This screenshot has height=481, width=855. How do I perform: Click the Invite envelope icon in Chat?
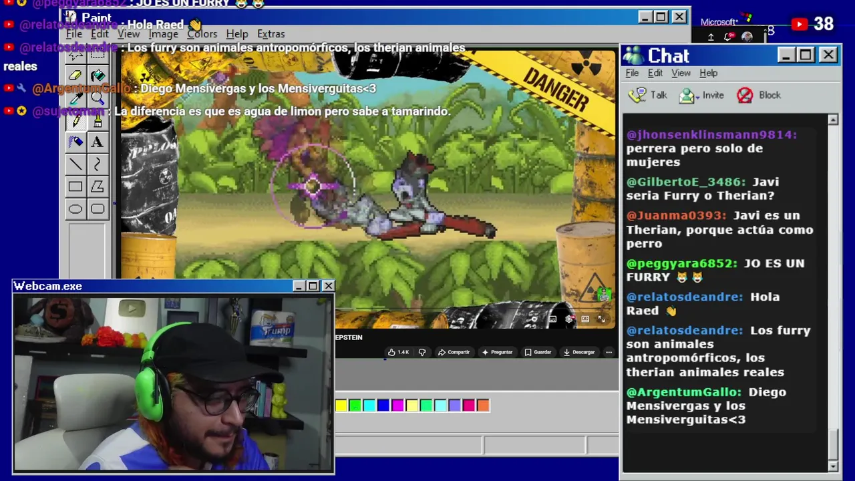click(x=687, y=96)
